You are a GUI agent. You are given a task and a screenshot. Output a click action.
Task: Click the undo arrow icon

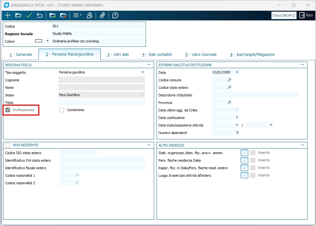pos(40,15)
